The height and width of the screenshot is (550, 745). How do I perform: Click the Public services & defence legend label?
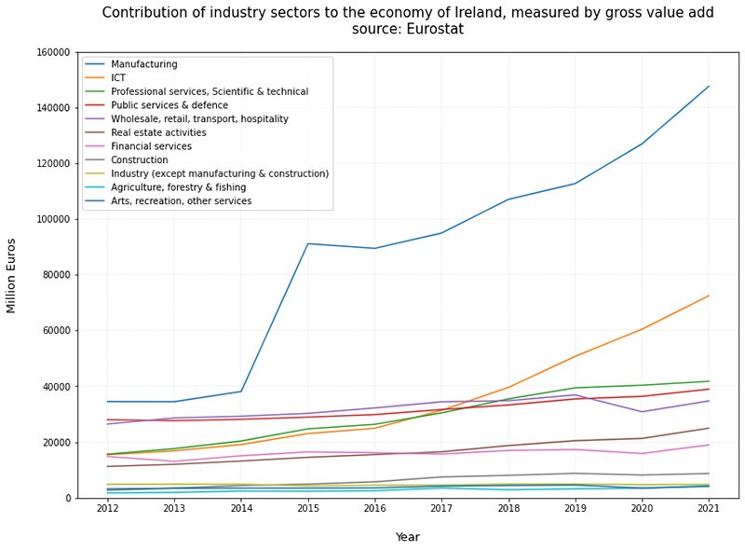pos(169,105)
